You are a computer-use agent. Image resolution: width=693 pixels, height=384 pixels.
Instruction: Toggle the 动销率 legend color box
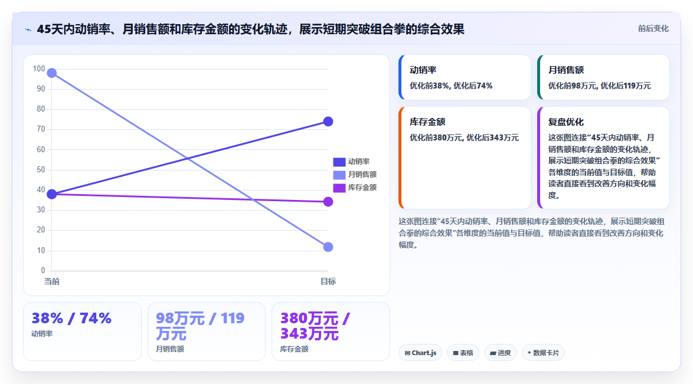tap(339, 162)
